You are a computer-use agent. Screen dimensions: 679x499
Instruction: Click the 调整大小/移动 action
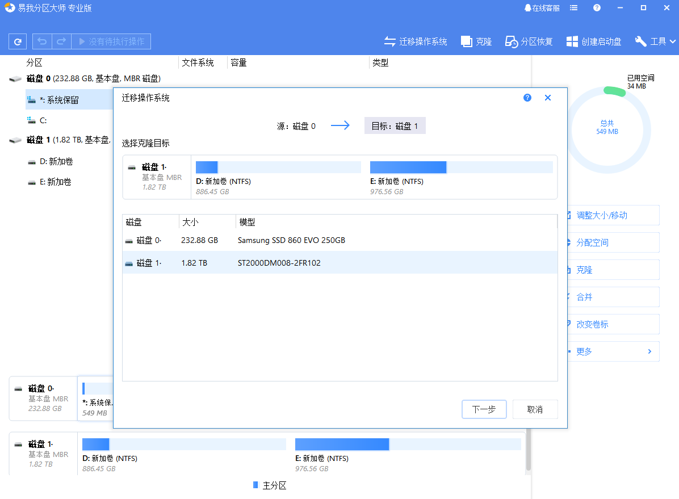tap(614, 215)
